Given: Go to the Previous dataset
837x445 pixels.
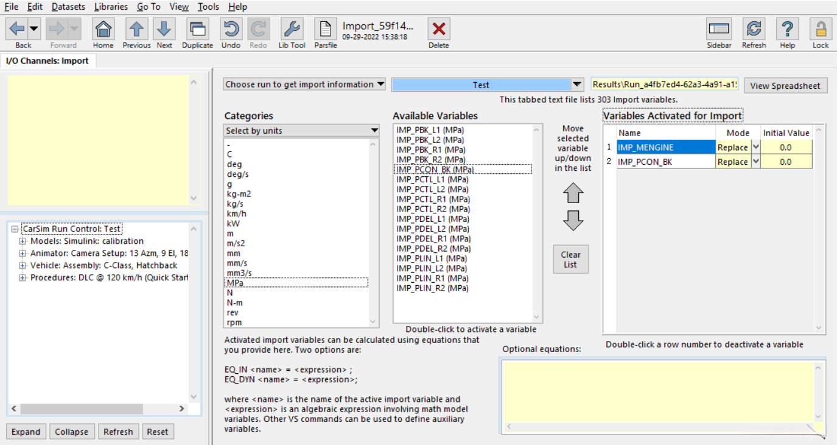Looking at the screenshot, I should (136, 29).
